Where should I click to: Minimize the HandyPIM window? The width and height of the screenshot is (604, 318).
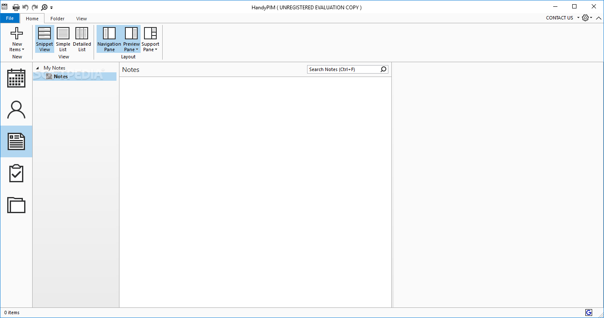[x=555, y=6]
